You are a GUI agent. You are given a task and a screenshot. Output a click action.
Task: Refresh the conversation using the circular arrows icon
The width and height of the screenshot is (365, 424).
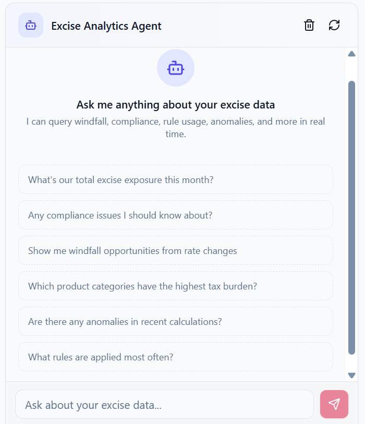[x=334, y=26]
